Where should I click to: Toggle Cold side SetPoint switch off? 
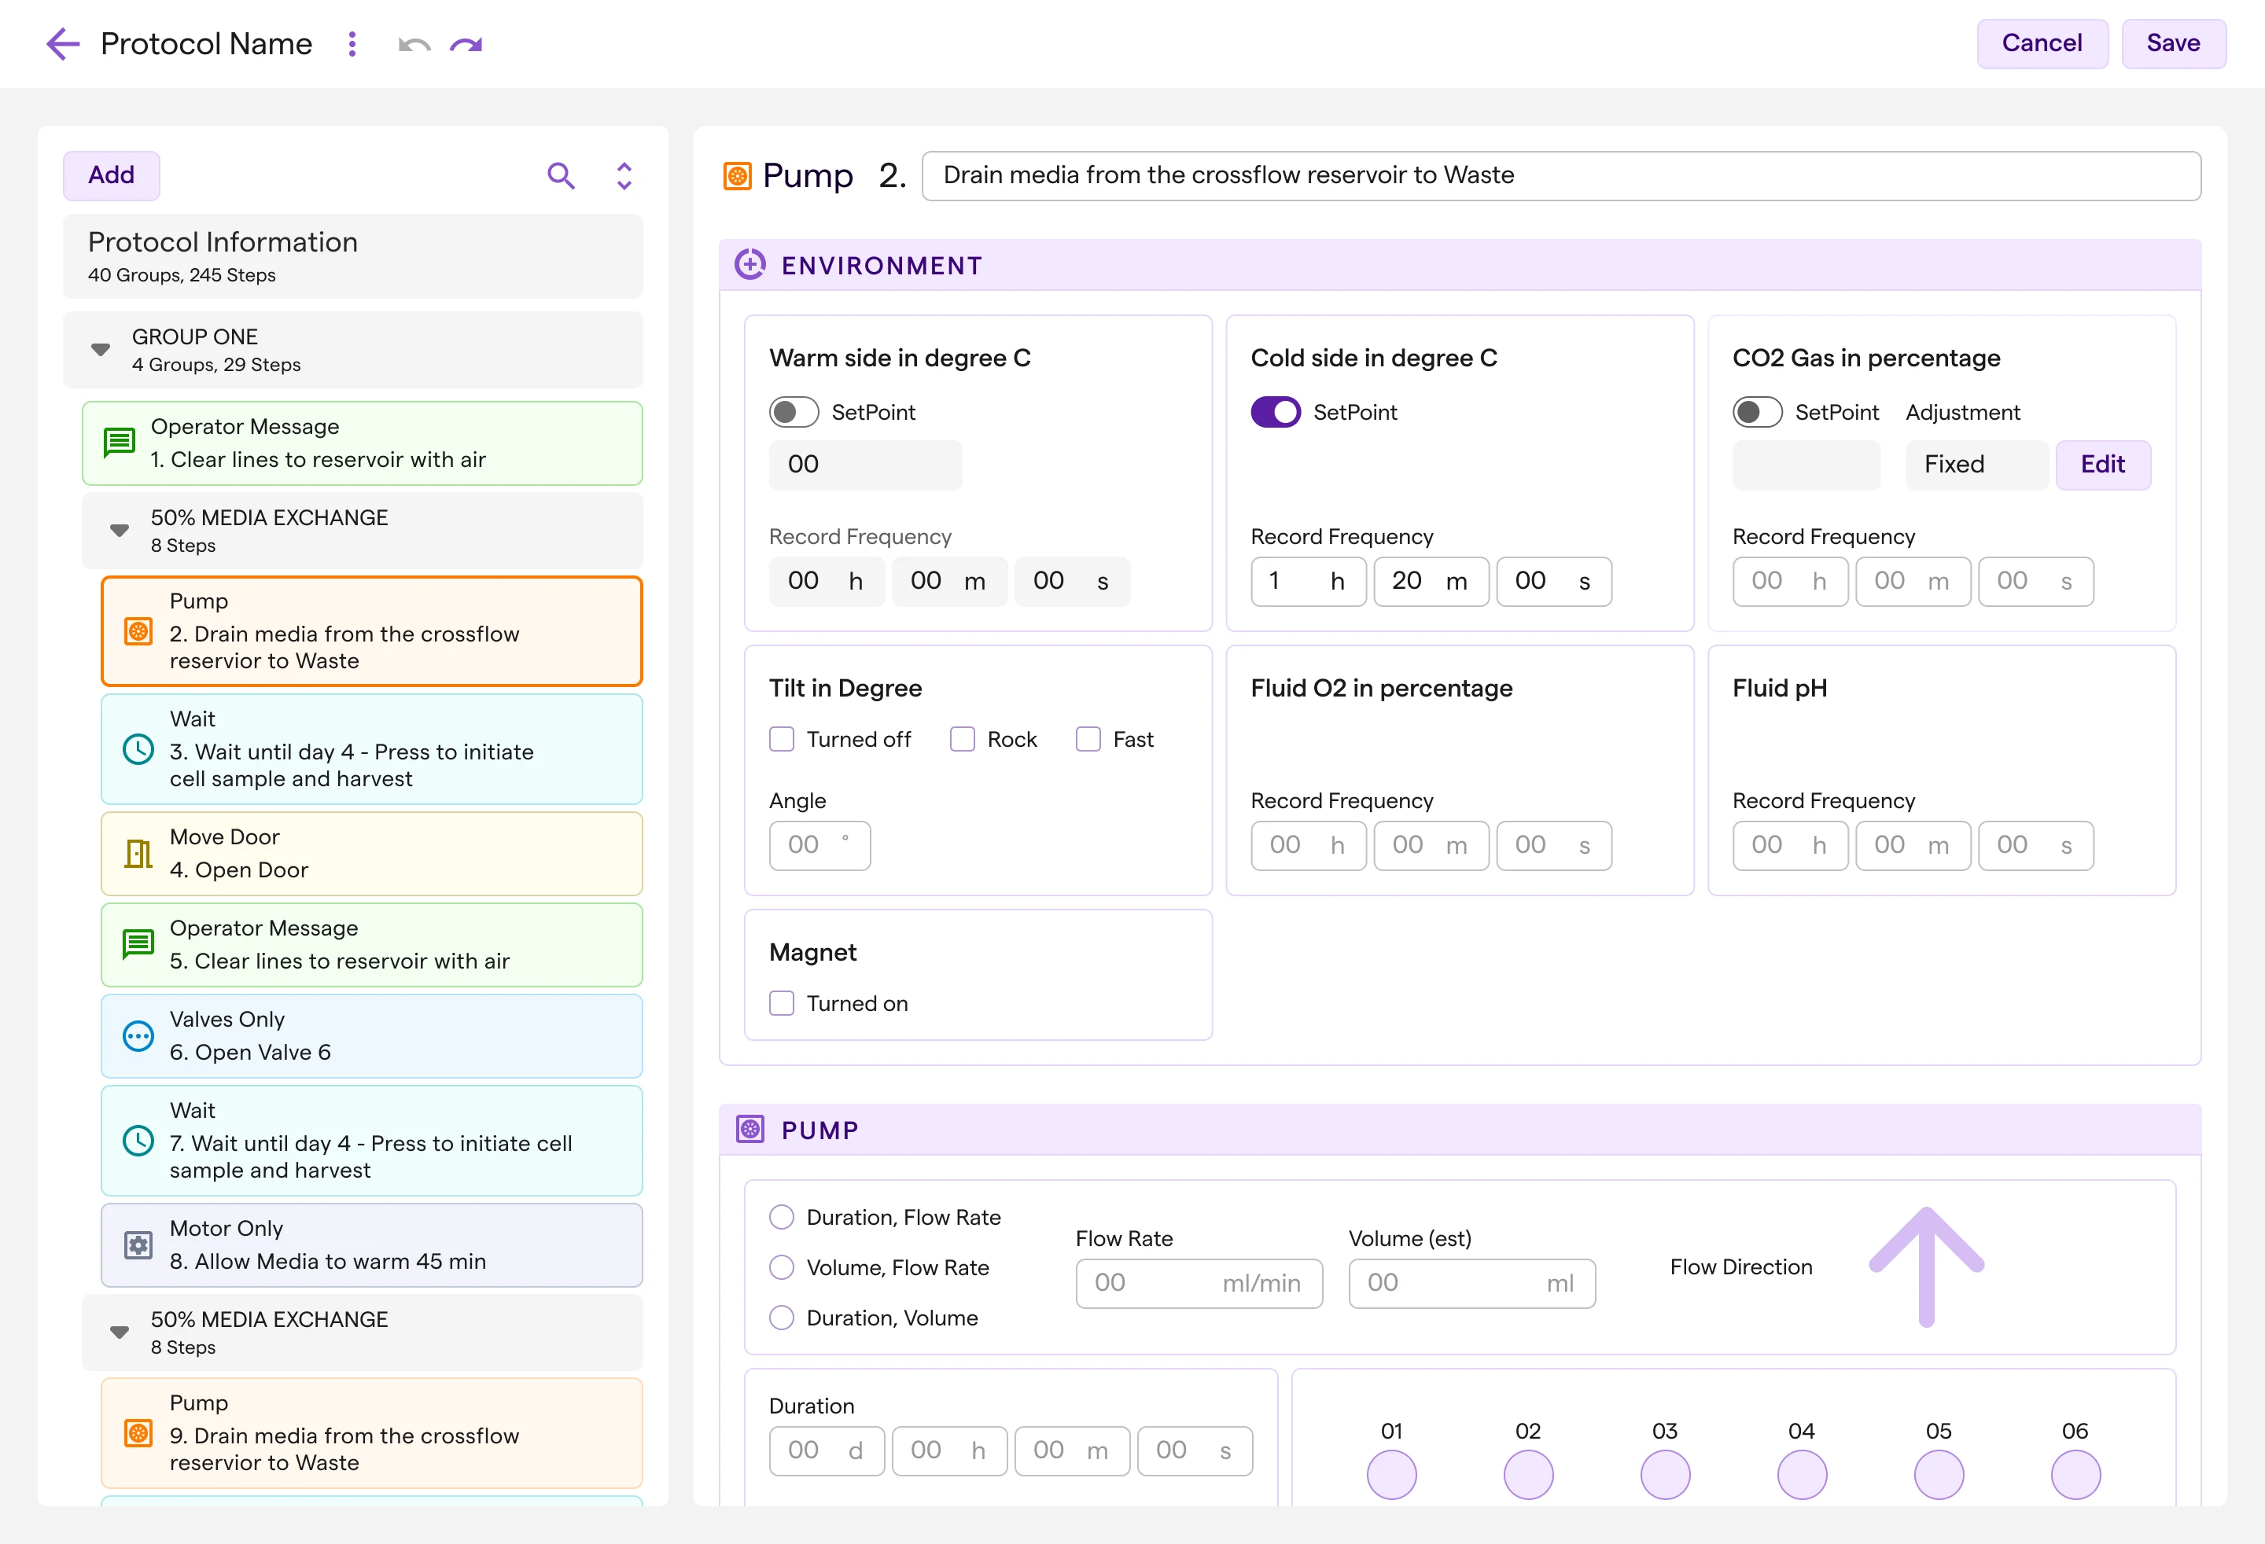(1276, 412)
